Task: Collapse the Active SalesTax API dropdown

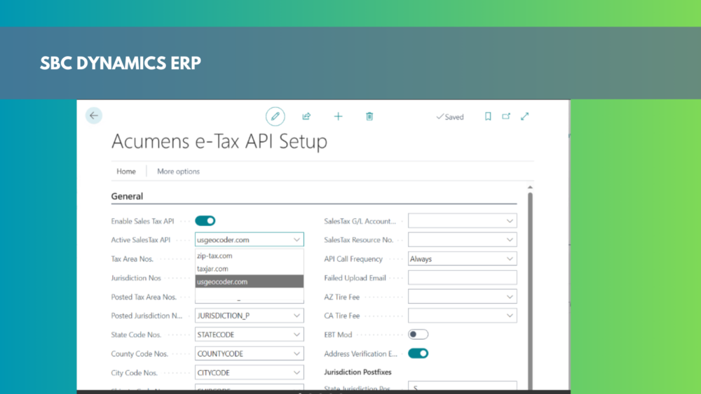Action: pos(297,239)
